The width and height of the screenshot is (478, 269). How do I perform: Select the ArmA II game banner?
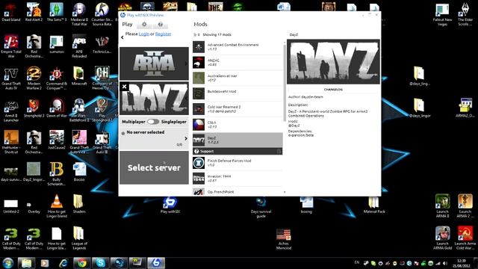click(x=154, y=64)
